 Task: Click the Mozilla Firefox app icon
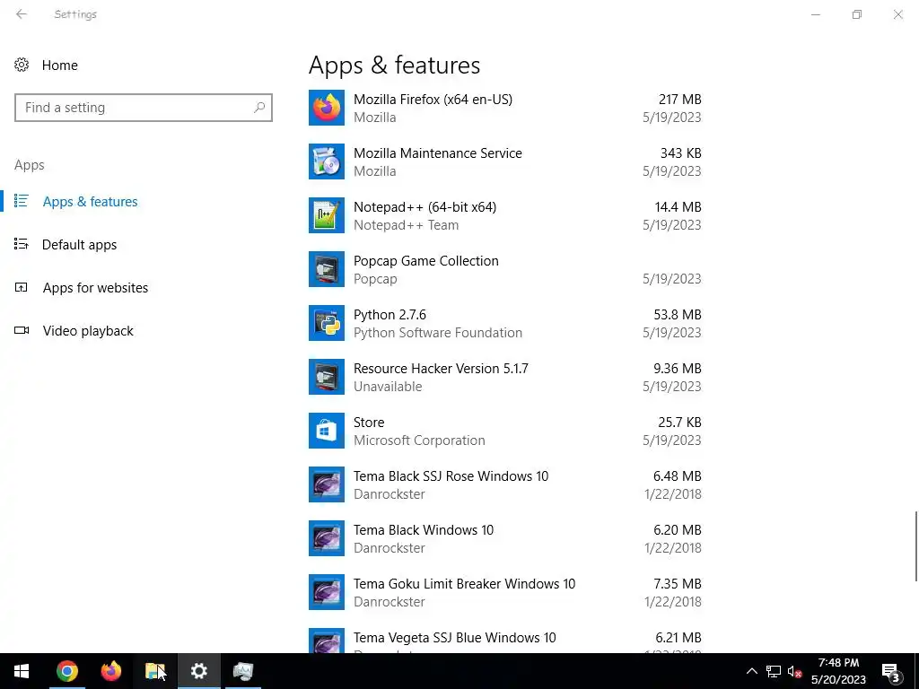click(x=327, y=108)
